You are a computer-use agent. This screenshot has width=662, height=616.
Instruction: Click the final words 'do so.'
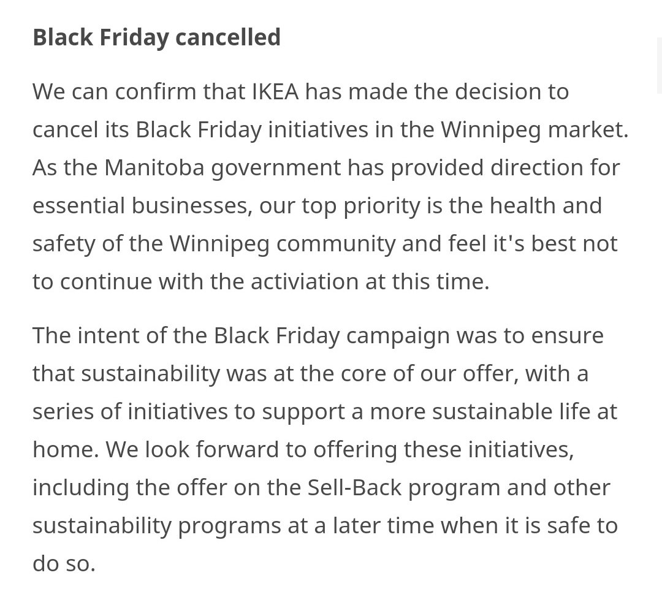64,564
